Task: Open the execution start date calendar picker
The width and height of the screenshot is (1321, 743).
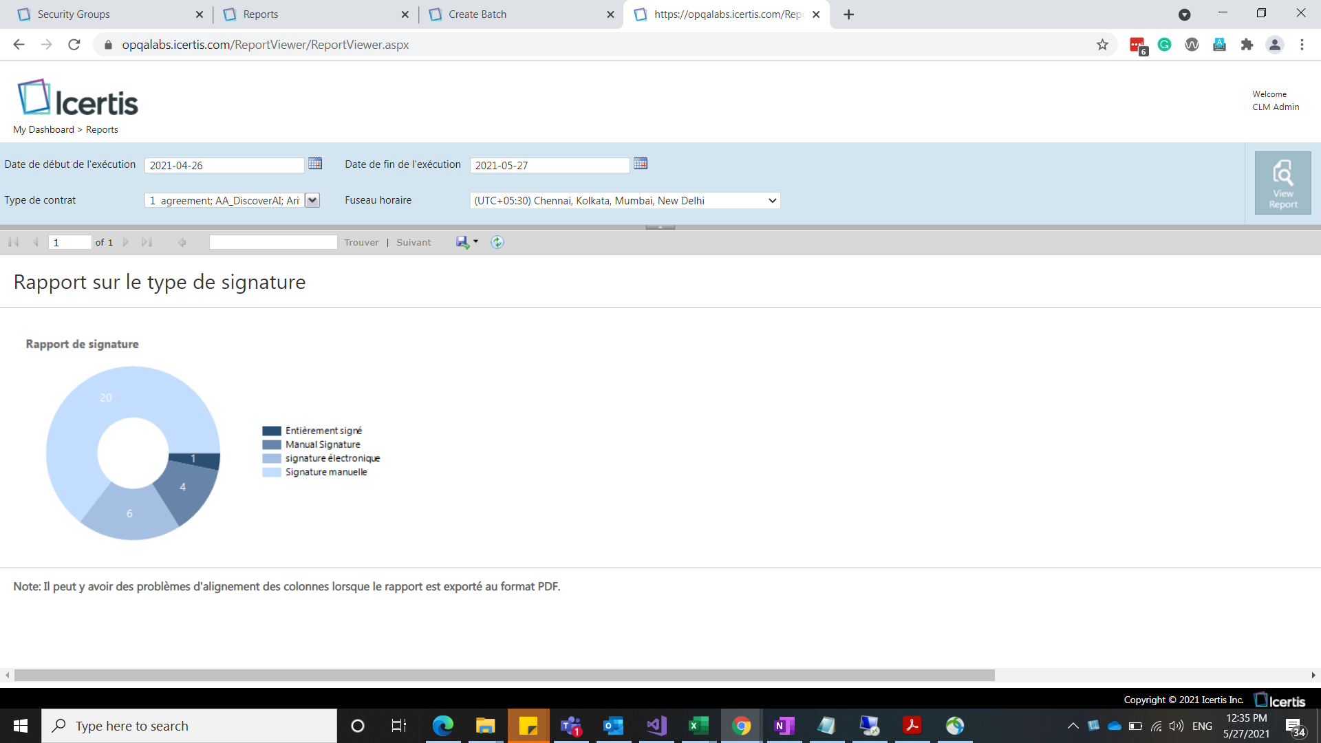Action: (x=315, y=164)
